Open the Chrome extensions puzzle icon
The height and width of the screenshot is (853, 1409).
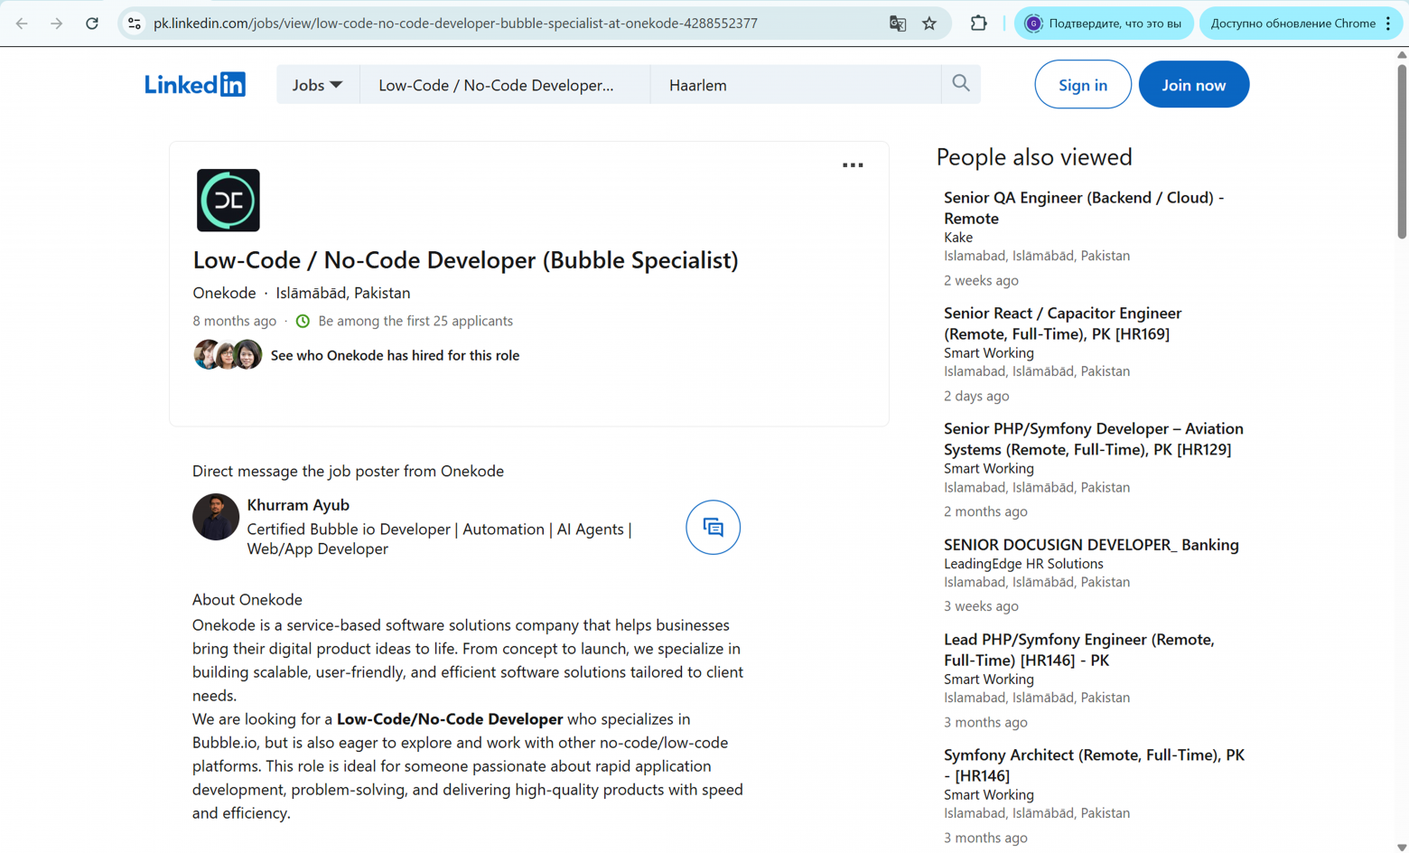coord(978,23)
